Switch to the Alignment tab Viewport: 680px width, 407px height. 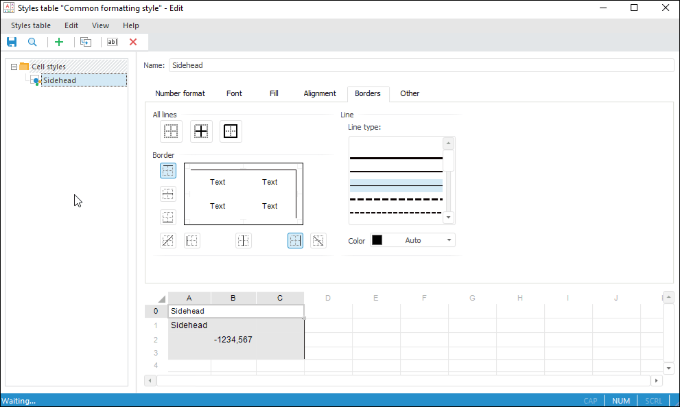pos(320,93)
